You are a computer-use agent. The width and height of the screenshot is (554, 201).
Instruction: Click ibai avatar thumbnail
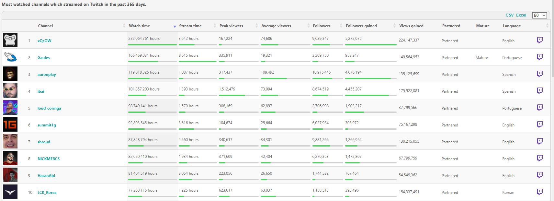point(10,91)
